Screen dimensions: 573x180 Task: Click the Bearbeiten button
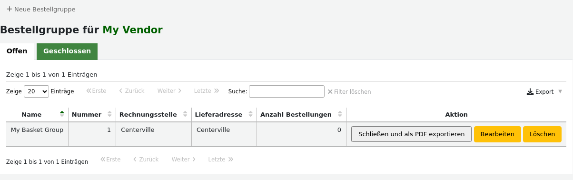point(497,134)
